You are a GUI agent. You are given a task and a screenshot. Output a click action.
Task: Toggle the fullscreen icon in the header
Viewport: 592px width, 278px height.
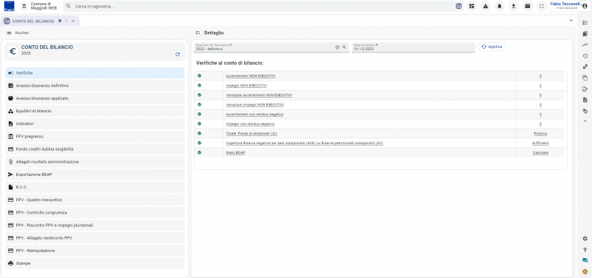(542, 6)
